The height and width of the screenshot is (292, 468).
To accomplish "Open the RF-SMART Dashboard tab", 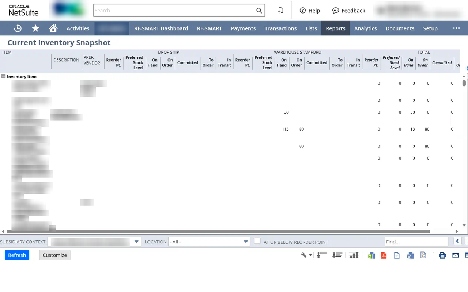I will click(161, 28).
